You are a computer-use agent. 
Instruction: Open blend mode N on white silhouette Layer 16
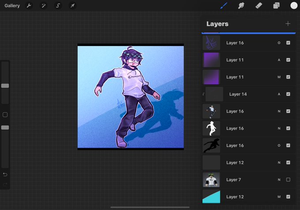pyautogui.click(x=279, y=128)
